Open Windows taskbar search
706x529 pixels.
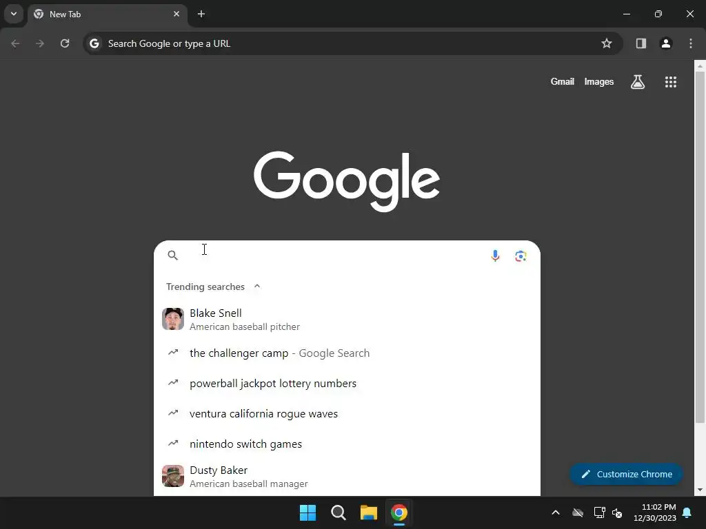[338, 512]
